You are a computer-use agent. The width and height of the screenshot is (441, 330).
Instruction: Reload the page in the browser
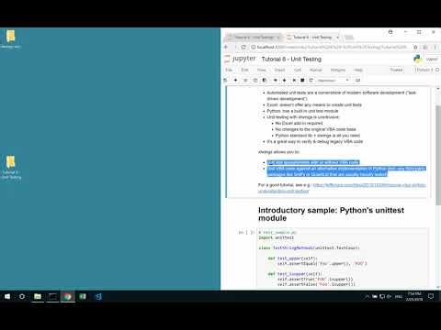click(x=243, y=47)
